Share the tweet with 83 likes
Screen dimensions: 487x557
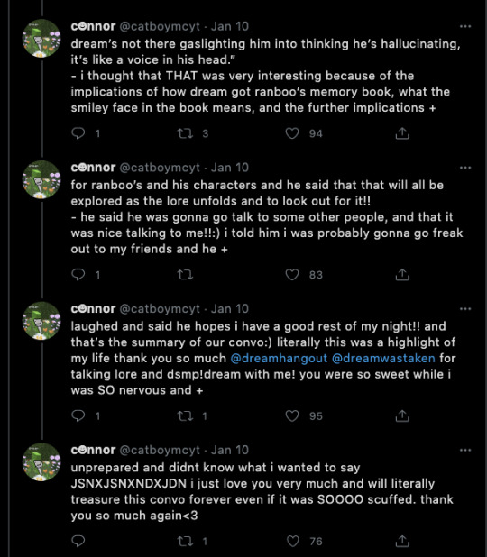click(x=402, y=275)
